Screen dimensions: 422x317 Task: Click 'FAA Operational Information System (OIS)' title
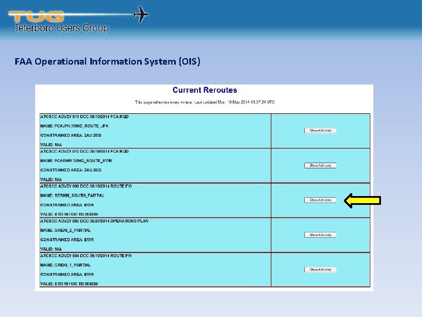pyautogui.click(x=107, y=62)
